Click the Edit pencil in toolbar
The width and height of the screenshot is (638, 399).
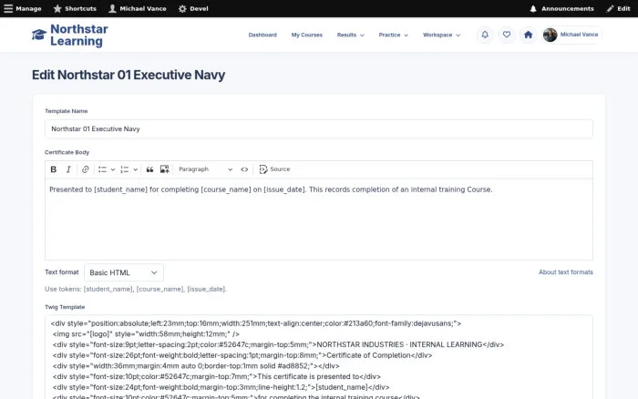618,8
